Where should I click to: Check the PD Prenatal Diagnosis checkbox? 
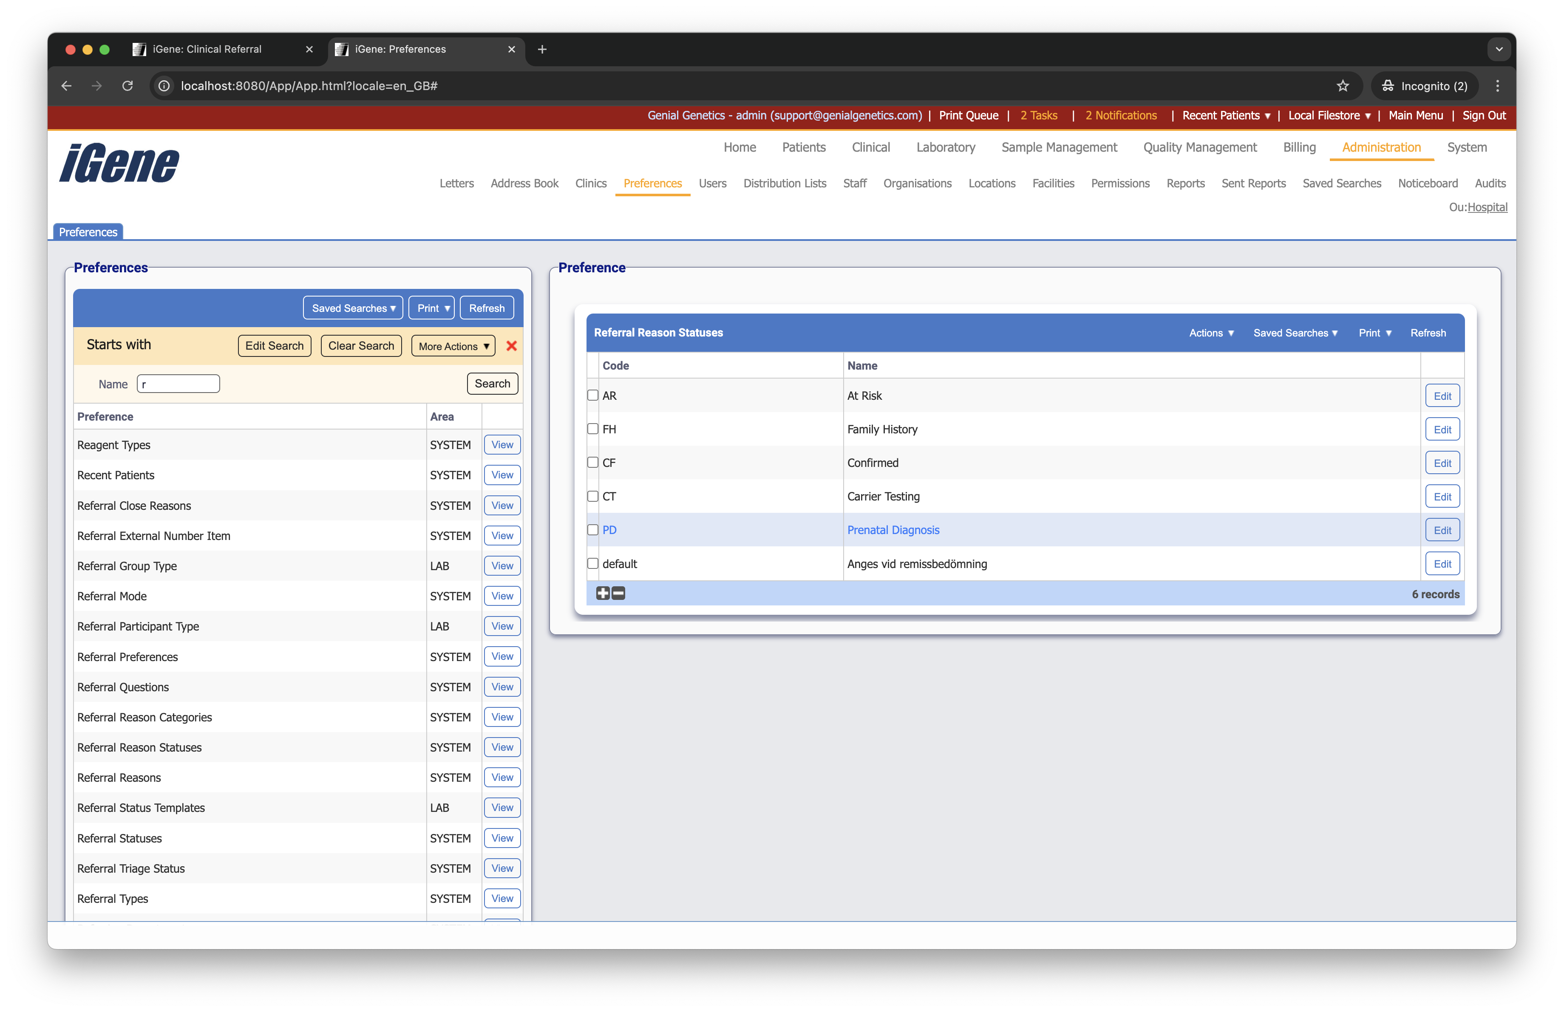(x=593, y=530)
